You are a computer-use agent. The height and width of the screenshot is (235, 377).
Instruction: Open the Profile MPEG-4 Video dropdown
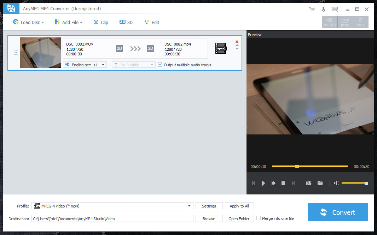pyautogui.click(x=112, y=206)
